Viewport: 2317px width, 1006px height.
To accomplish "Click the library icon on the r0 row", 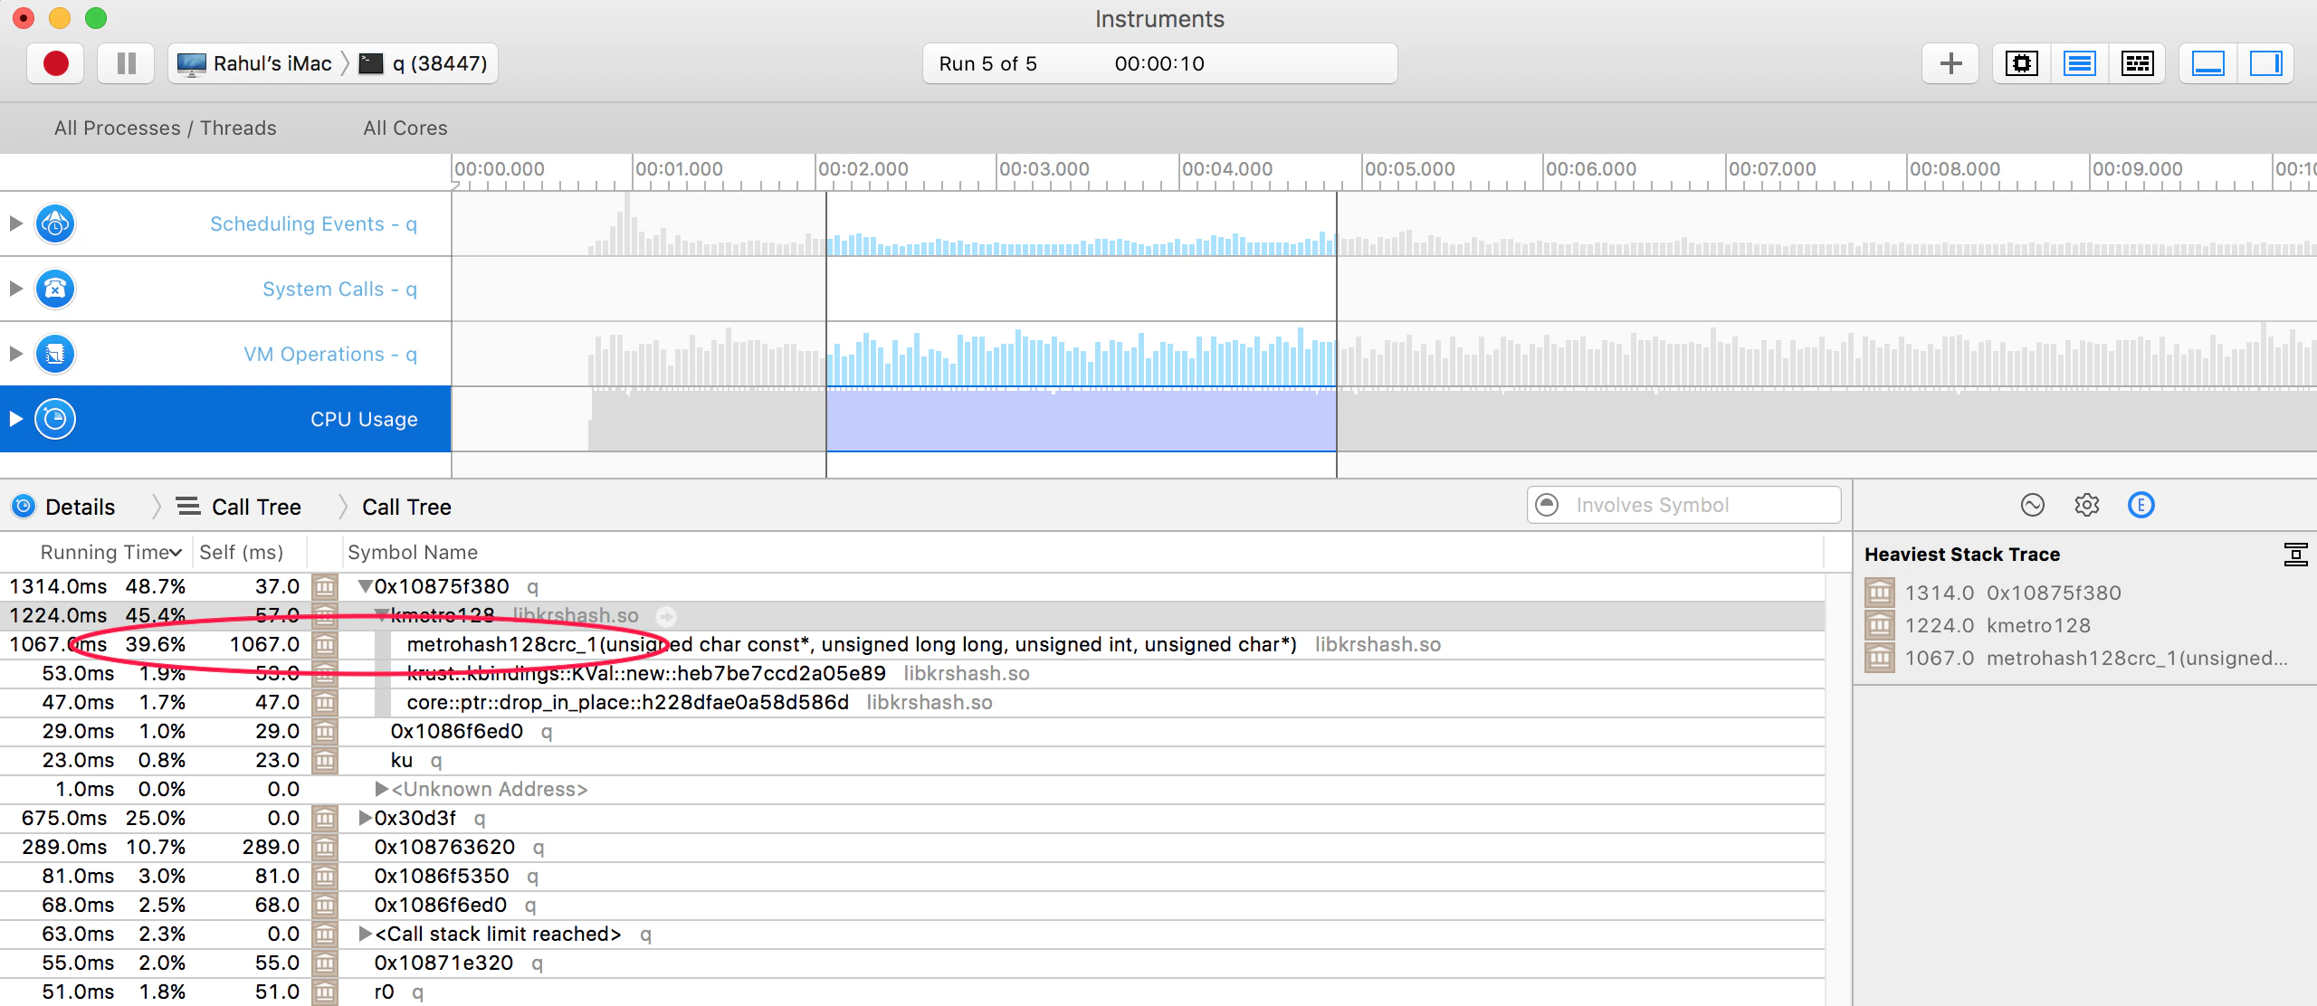I will pyautogui.click(x=325, y=992).
